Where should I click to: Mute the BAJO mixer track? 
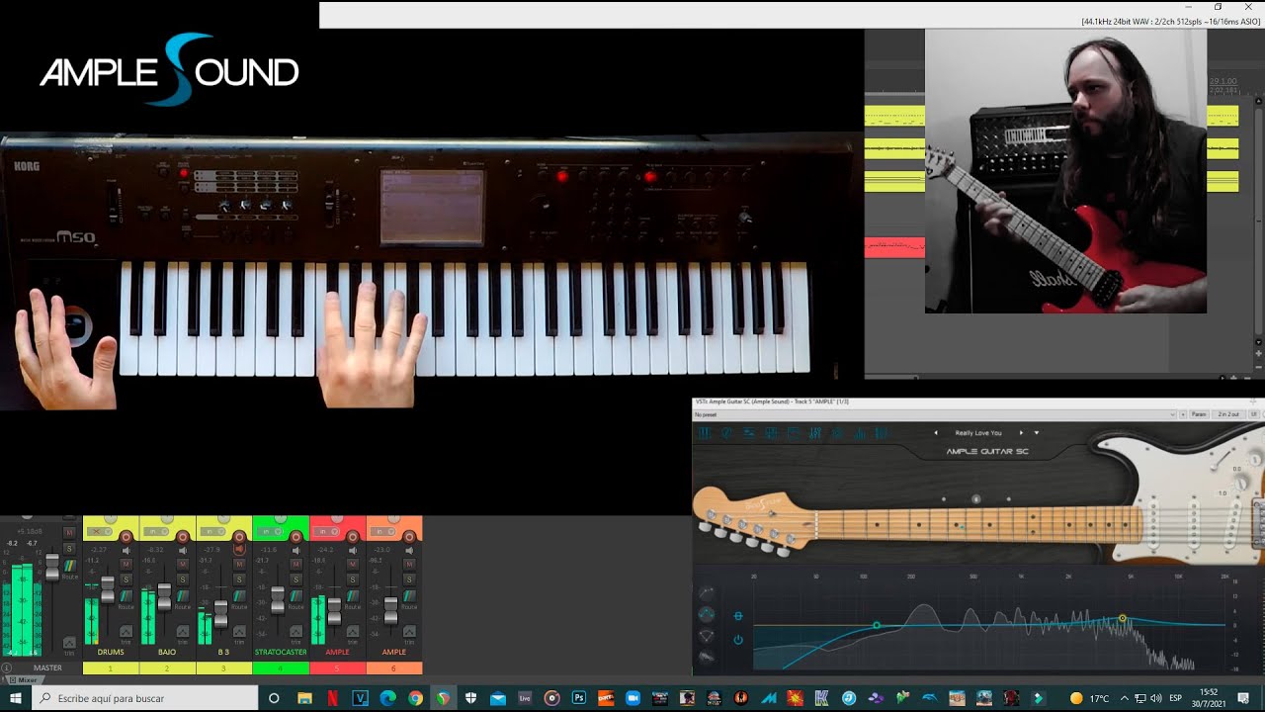point(183,564)
